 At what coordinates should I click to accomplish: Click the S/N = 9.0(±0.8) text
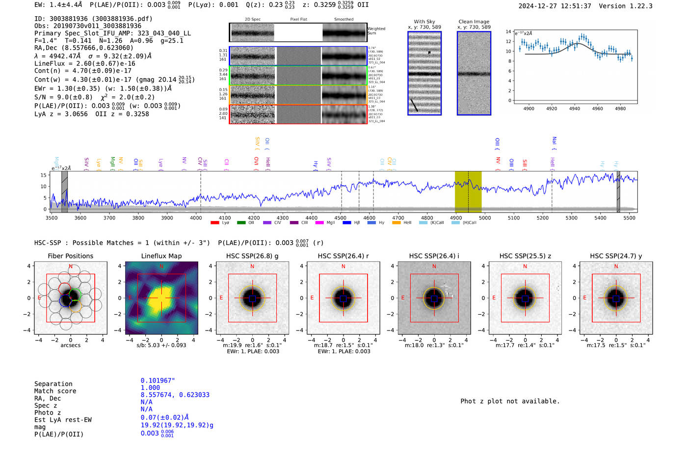[63, 97]
